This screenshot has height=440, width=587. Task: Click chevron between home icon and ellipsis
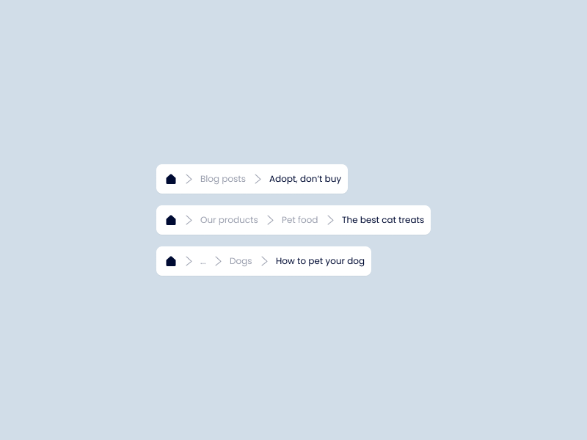pos(189,261)
